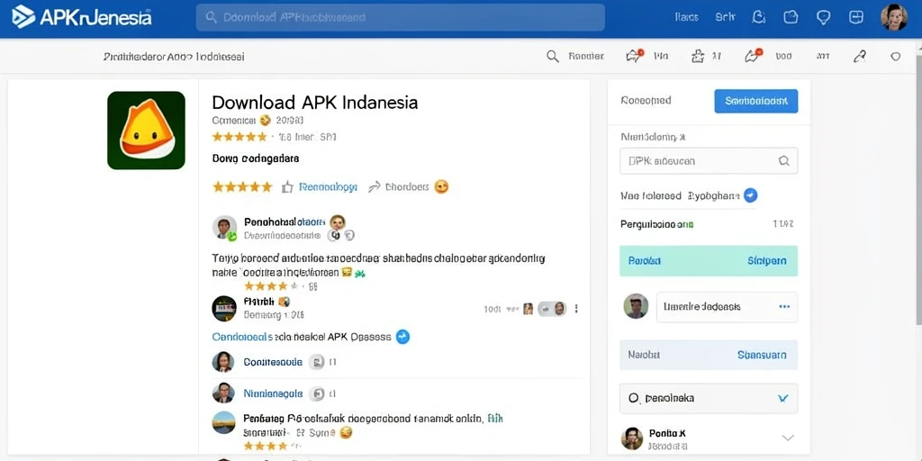Click second round icon after 'Dvoomlodecoiarie'

point(348,236)
